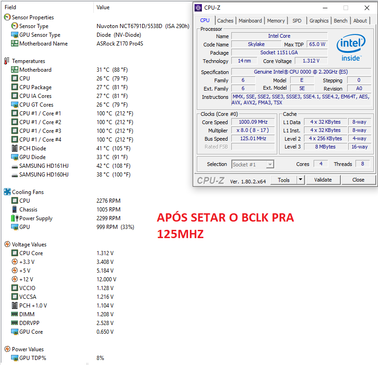Click the +3.3 V lightning icon
Screen dimensions: 378x365
click(15, 262)
